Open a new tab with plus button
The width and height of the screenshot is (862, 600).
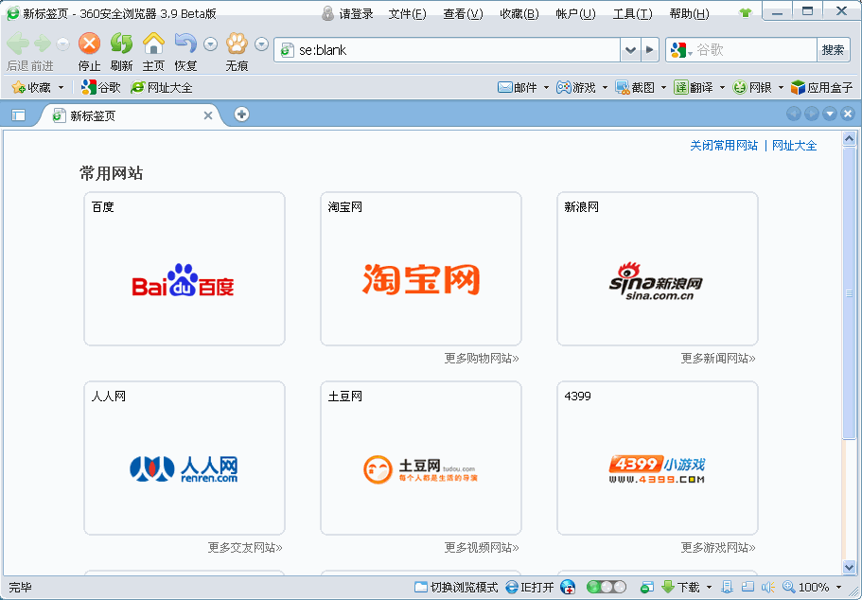pos(241,115)
